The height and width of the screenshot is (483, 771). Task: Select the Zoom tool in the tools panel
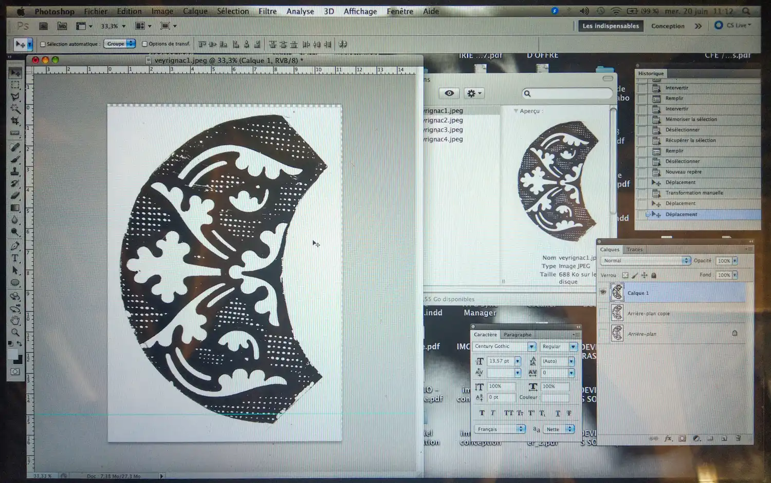(15, 333)
